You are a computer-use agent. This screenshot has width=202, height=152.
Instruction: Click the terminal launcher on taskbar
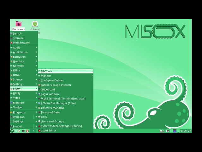click(23, 131)
